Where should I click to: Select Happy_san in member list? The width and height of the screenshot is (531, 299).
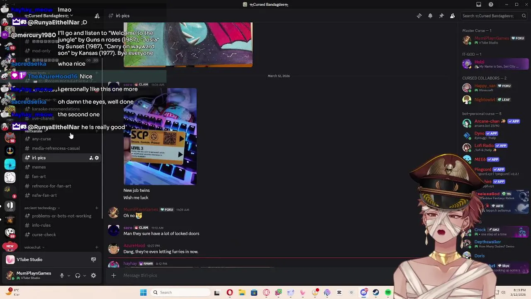(494, 88)
